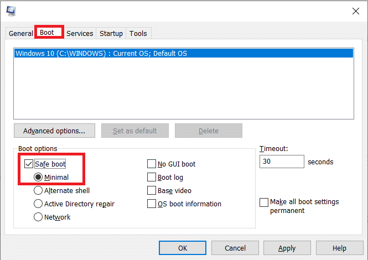Close the System Configuration dialog
The height and width of the screenshot is (260, 368).
(355, 11)
